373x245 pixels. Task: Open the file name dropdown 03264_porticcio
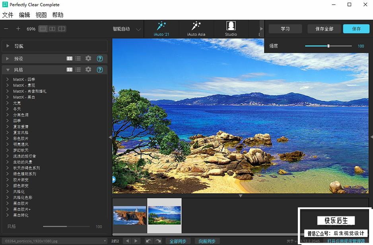tap(55, 241)
